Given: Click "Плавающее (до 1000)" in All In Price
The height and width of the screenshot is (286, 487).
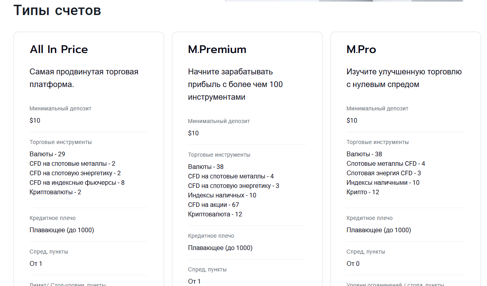Looking at the screenshot, I should coord(62,230).
